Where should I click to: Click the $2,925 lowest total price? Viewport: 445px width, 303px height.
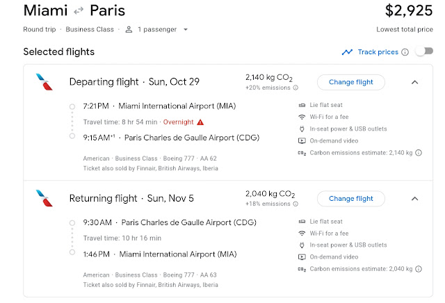point(409,11)
